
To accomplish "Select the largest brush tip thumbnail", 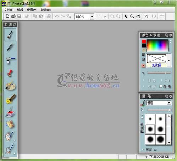I will point(160,139).
